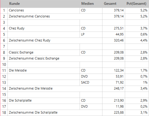The width and height of the screenshot is (149, 116).
Task: Select the Die Schallplatte cell
Action: coord(44,101)
